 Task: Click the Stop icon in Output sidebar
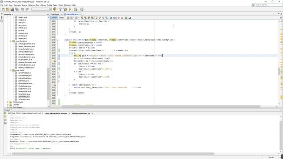[x=5, y=120]
